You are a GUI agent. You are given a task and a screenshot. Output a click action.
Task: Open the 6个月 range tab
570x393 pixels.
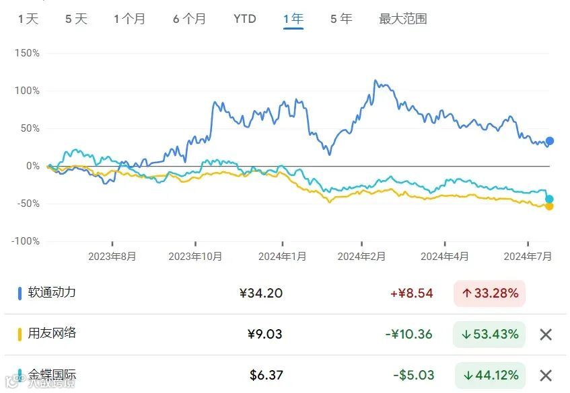click(x=189, y=19)
